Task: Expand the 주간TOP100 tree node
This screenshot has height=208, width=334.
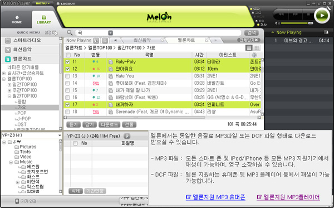Action: tap(9, 90)
